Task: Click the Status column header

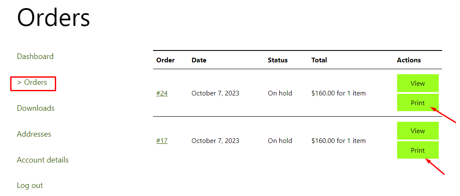Action: coord(278,60)
